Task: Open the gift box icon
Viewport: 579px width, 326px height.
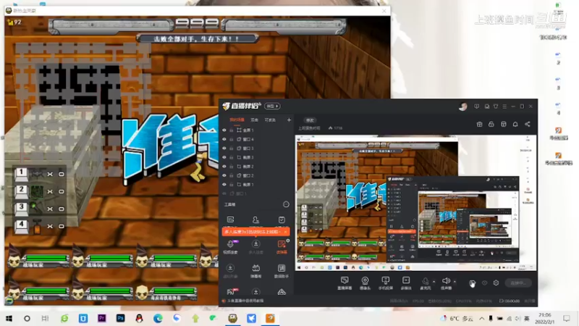Action: (479, 124)
